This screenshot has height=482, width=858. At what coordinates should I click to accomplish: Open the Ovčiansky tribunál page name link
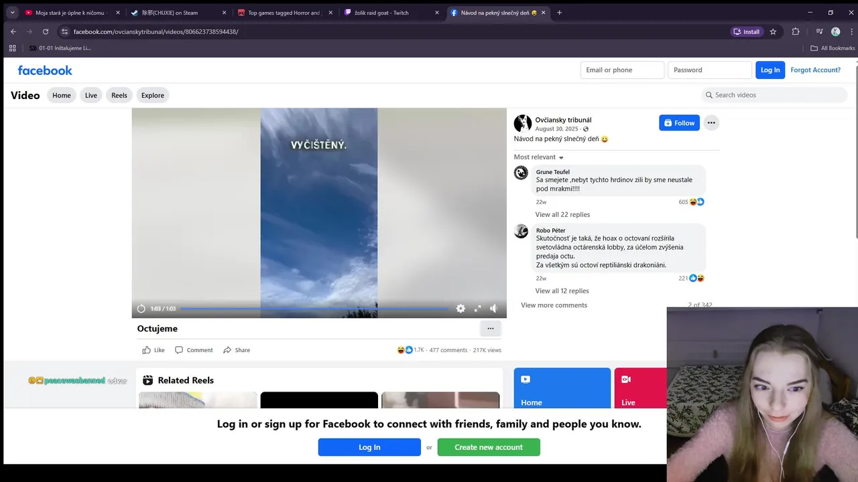(563, 120)
